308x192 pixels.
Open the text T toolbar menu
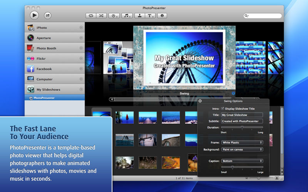pyautogui.click(x=150, y=16)
